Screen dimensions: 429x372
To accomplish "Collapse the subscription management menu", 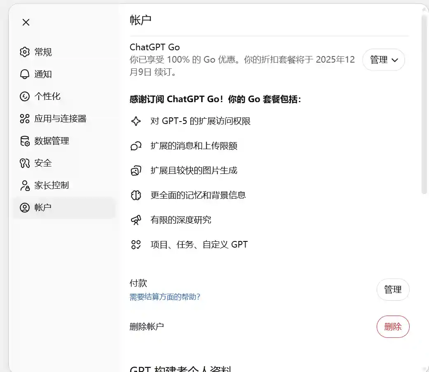I will pos(383,60).
